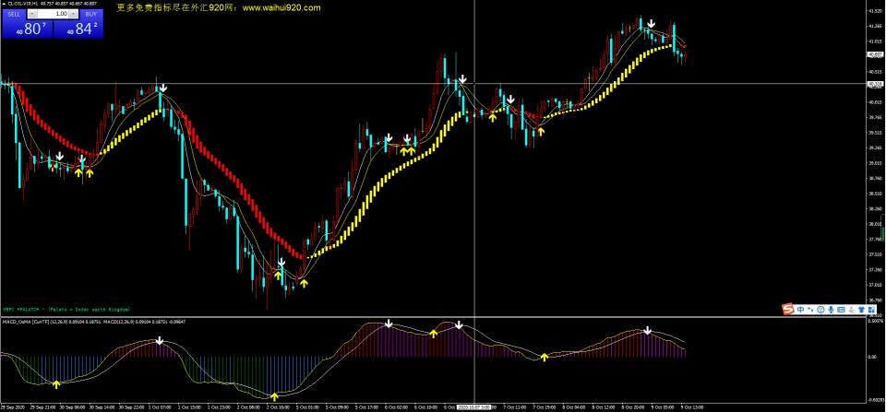Click the 5 Oct 01:00 time axis label
The image size is (886, 412).
pos(307,406)
